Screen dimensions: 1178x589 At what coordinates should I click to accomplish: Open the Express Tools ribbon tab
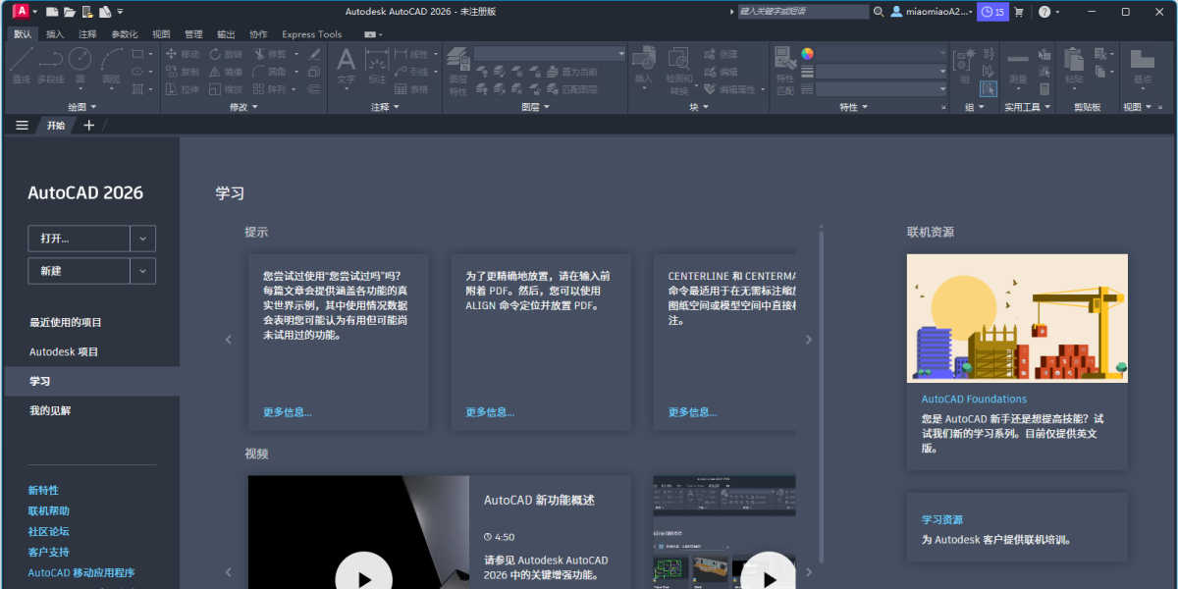pos(311,34)
